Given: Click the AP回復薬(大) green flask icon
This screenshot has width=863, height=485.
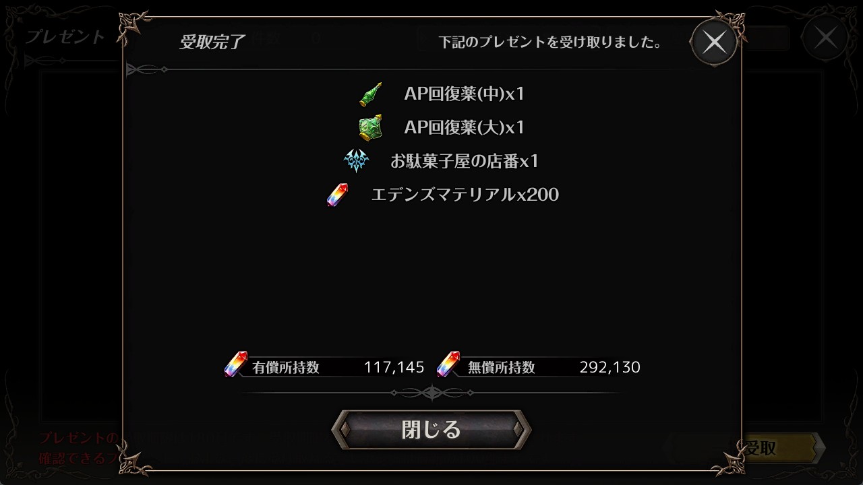Looking at the screenshot, I should click(371, 127).
